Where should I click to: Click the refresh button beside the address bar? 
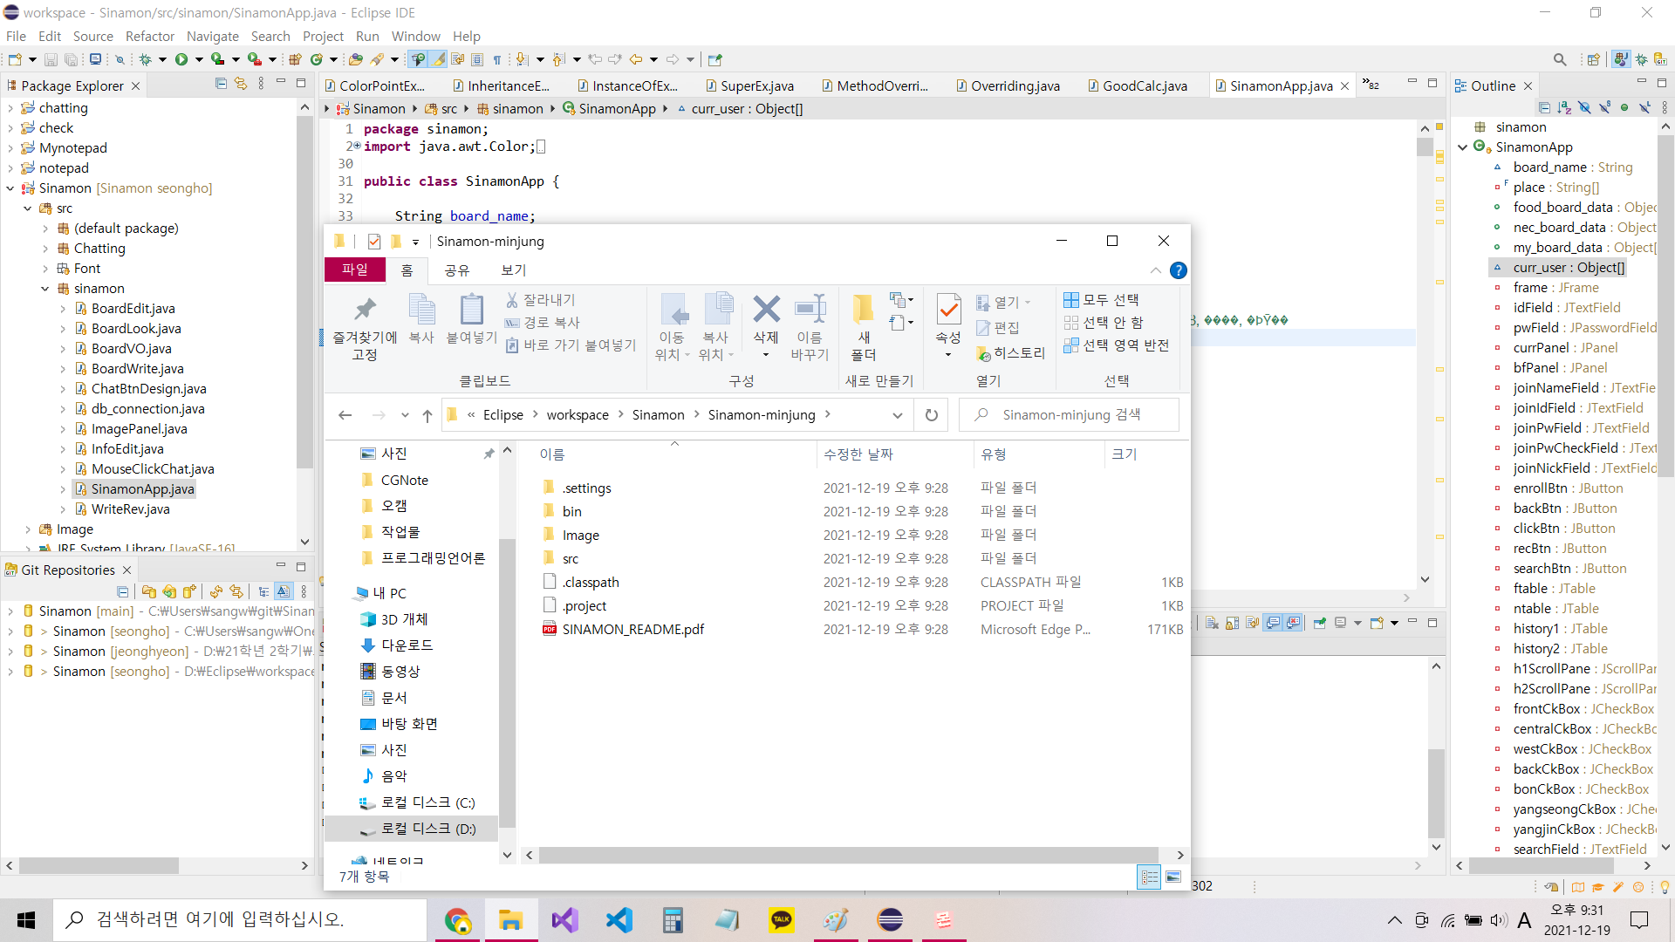932,415
